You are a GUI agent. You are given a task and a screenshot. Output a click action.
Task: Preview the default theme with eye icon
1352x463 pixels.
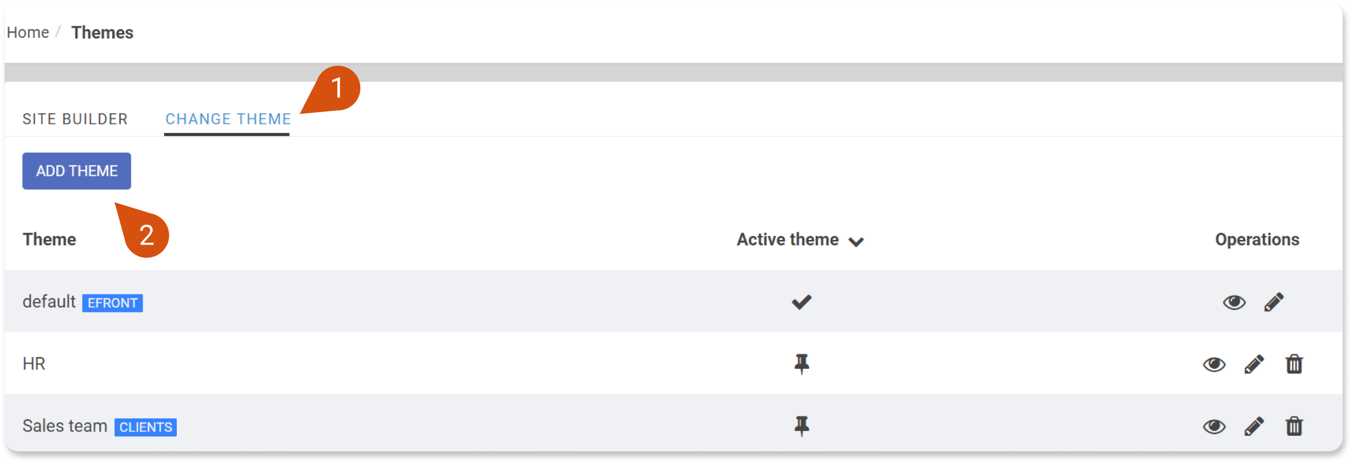point(1234,302)
